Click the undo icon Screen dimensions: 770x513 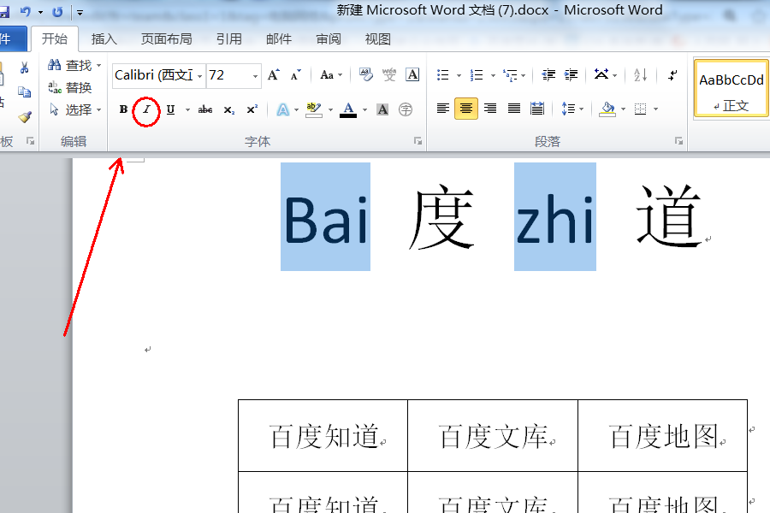click(26, 11)
